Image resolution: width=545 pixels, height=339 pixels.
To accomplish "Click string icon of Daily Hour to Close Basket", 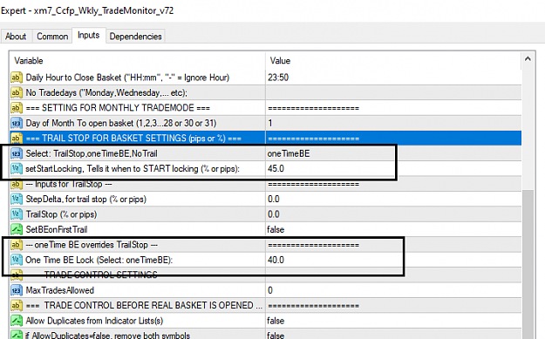I will (17, 78).
